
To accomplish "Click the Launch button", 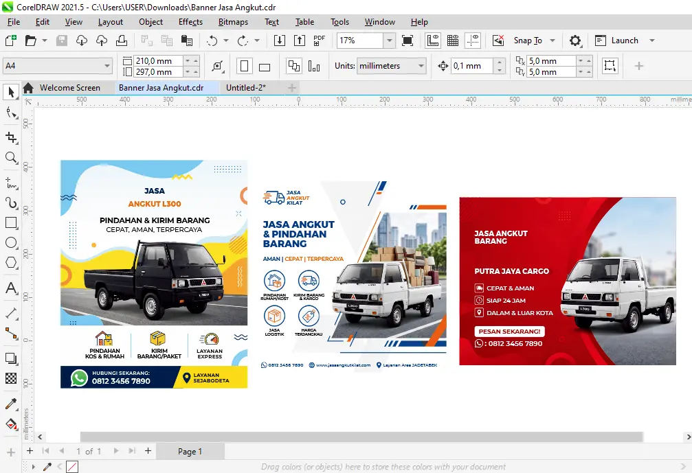I will [x=616, y=41].
